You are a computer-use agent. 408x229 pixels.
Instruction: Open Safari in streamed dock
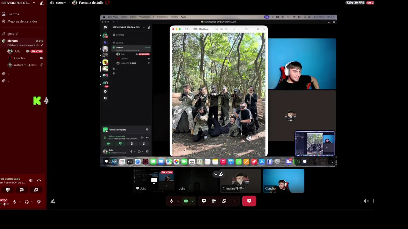[x=137, y=162]
